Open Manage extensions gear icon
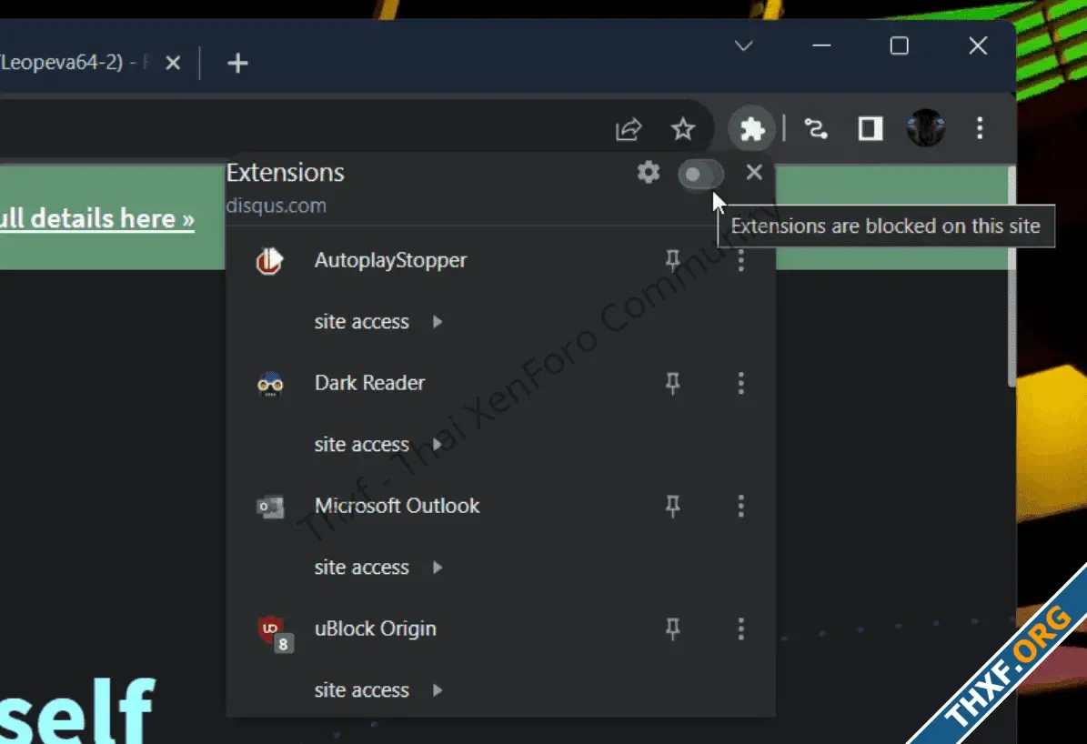The height and width of the screenshot is (744, 1087). coord(649,172)
